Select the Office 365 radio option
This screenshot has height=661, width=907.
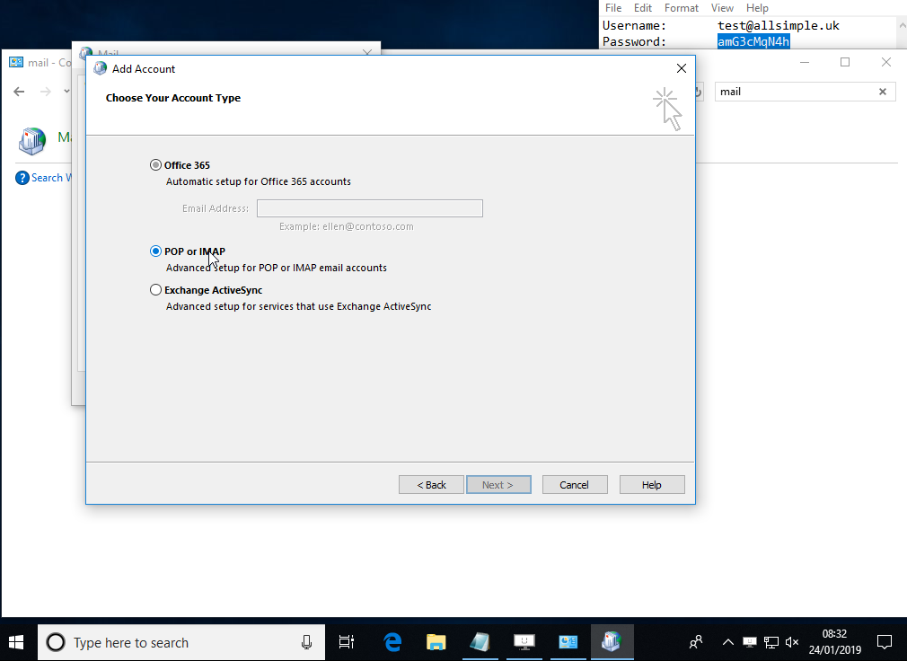tap(156, 165)
